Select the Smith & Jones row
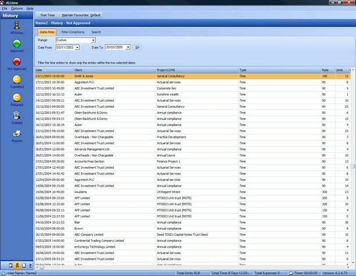 [x=193, y=76]
